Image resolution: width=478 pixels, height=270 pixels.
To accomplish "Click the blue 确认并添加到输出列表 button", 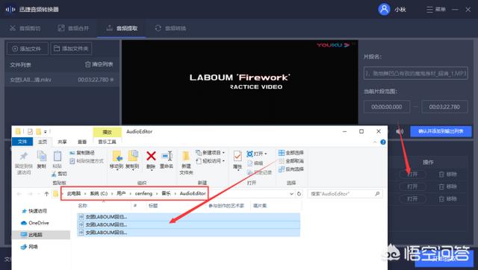I will (x=441, y=131).
